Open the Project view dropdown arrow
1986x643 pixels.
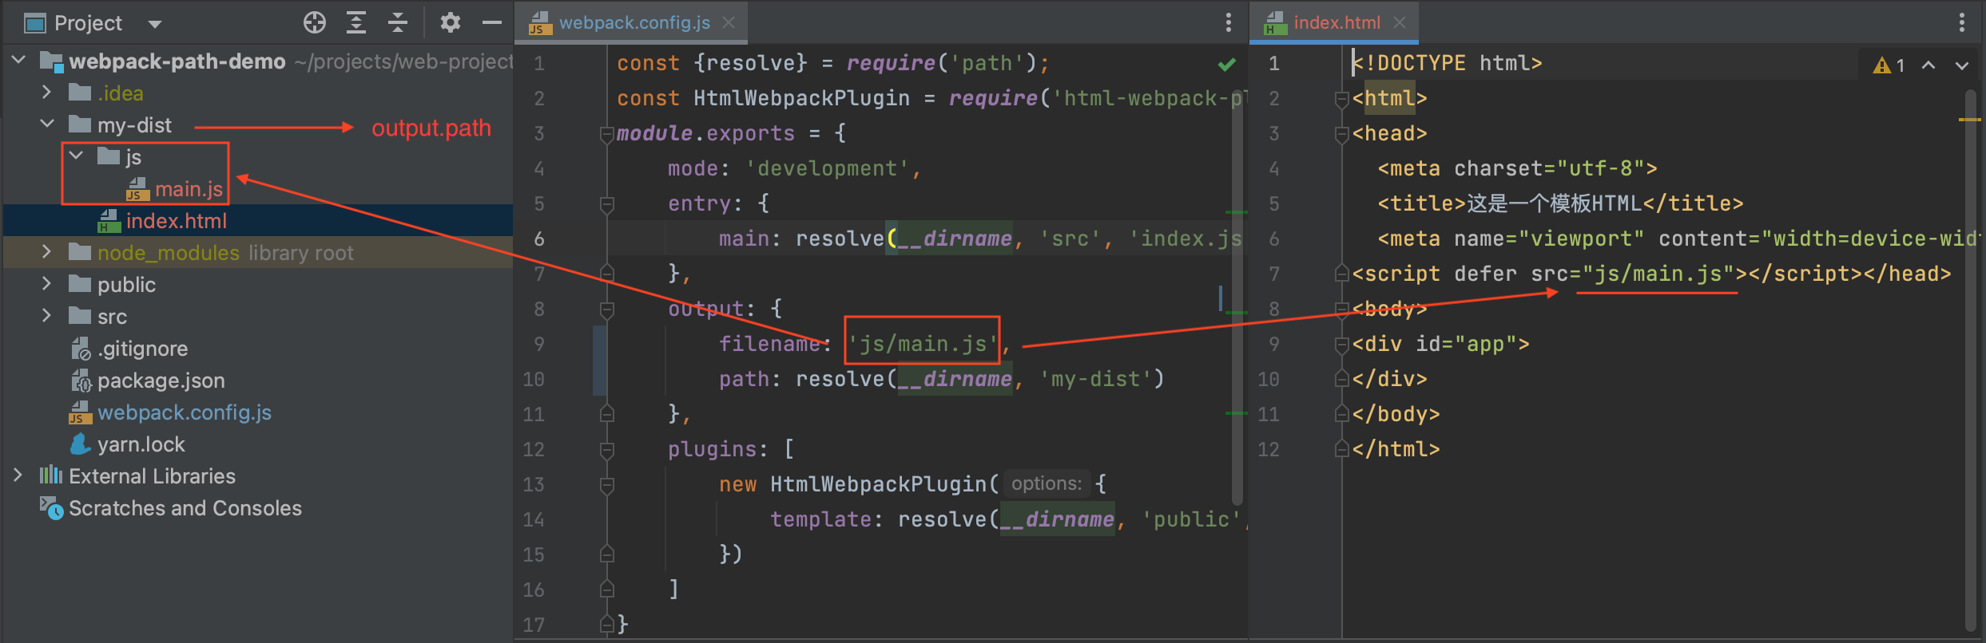point(155,24)
